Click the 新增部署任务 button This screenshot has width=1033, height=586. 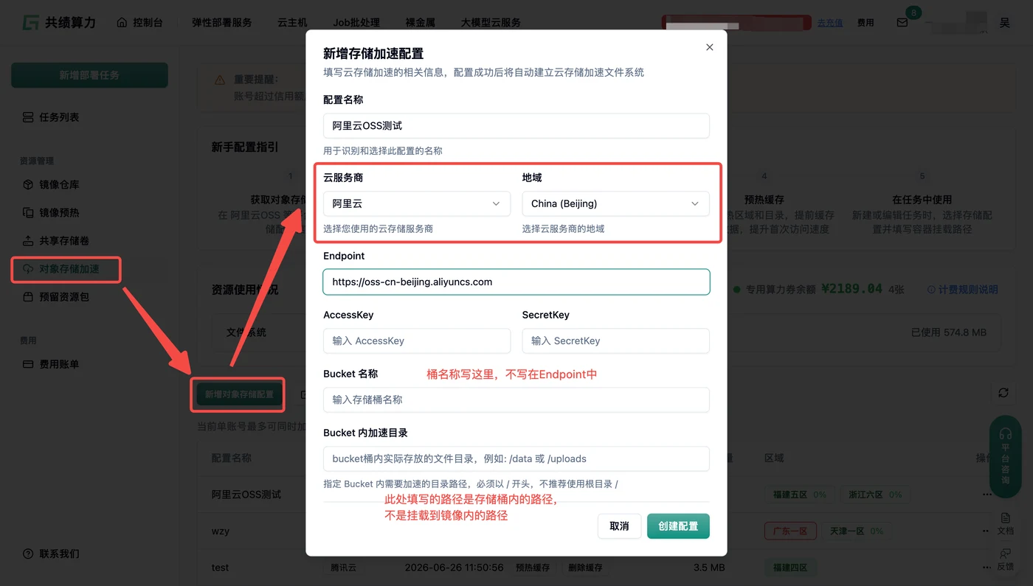89,75
